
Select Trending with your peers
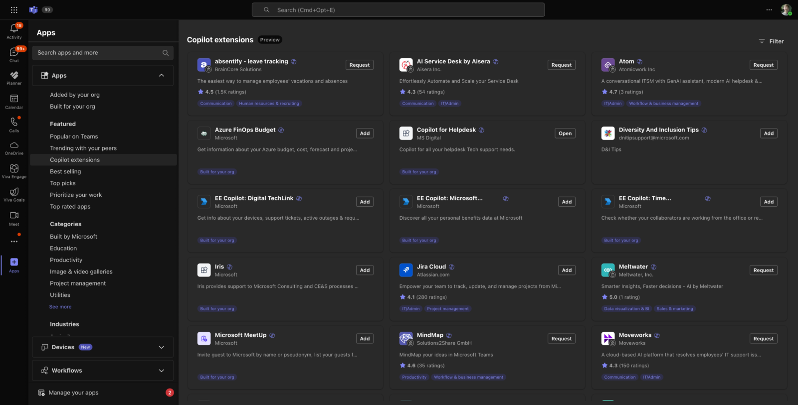point(83,148)
